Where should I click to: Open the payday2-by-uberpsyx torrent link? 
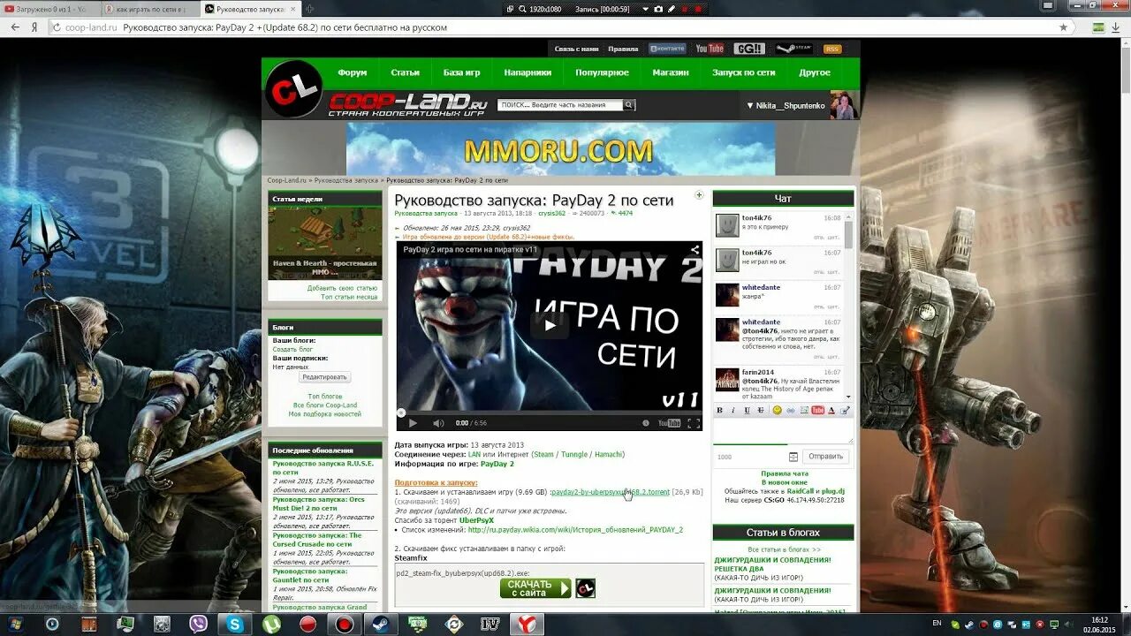pos(610,492)
